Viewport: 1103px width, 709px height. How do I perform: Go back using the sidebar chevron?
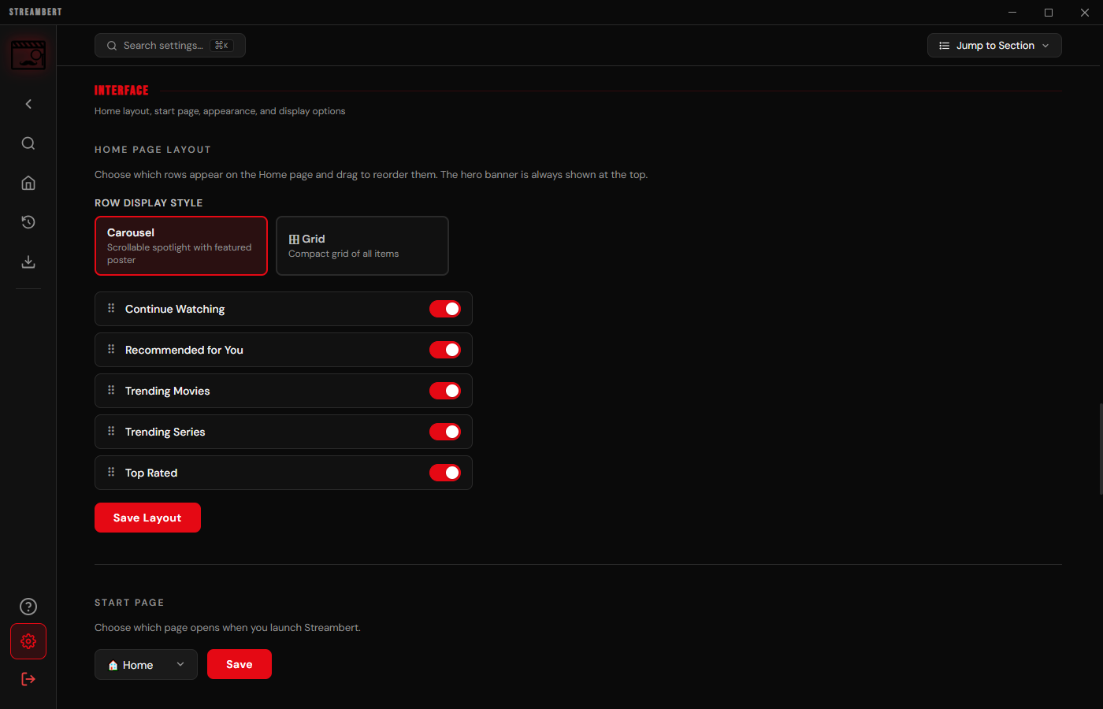click(x=28, y=104)
